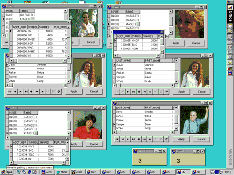This screenshot has height=175, width=234.
Task: Click the delete record minus button in the Sawyer window navigator
Action: pyautogui.click(x=145, y=139)
